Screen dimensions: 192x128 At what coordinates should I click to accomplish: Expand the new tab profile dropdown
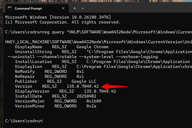[83, 8]
